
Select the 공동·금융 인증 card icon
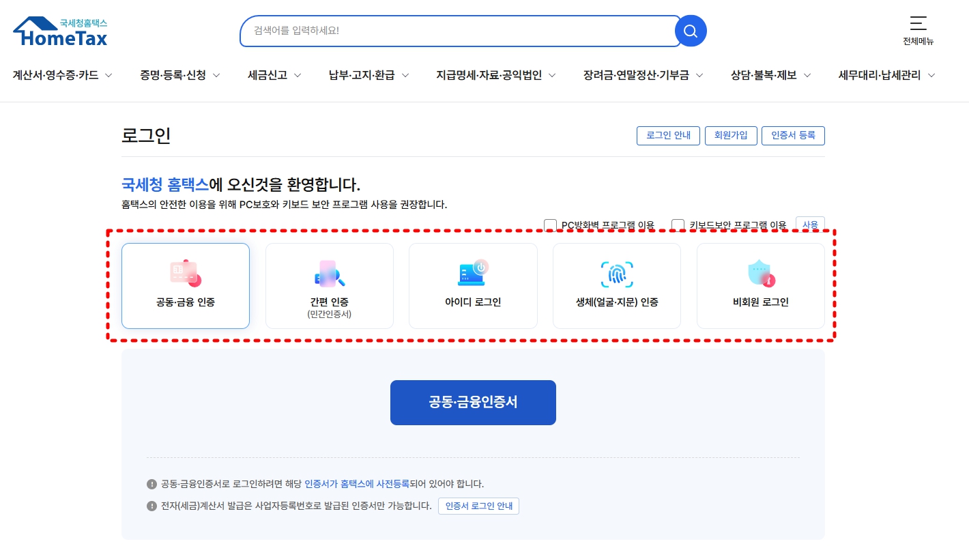tap(185, 273)
